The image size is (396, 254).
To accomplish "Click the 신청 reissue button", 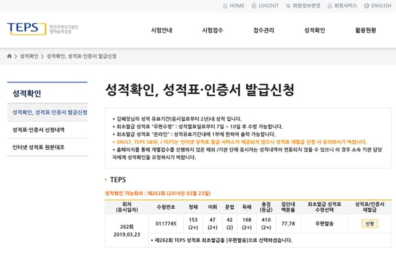I will [x=370, y=224].
